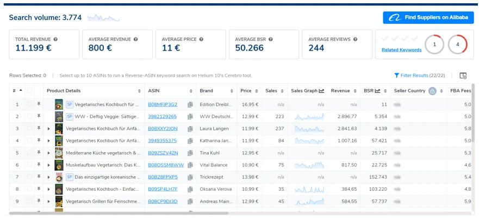Pin the row 3 product
The image size is (479, 219).
pyautogui.click(x=39, y=129)
